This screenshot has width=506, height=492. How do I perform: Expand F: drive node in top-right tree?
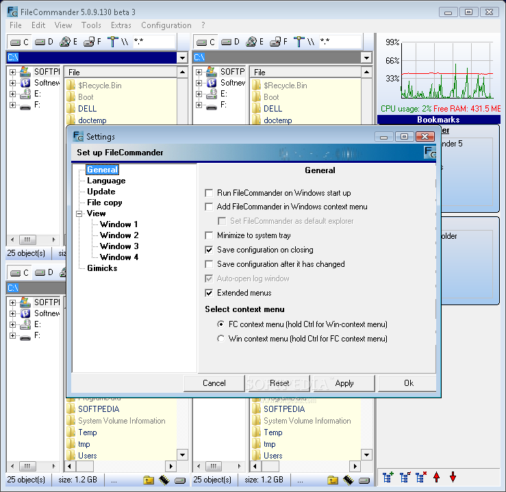click(199, 105)
